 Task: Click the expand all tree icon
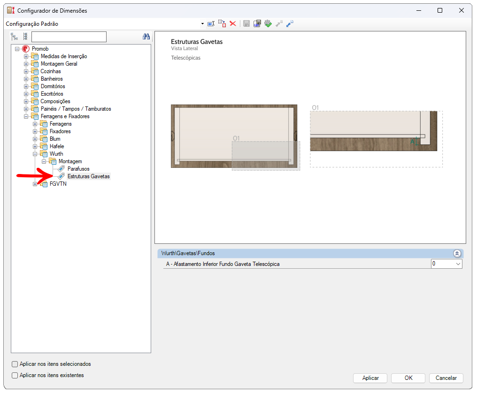pyautogui.click(x=15, y=37)
